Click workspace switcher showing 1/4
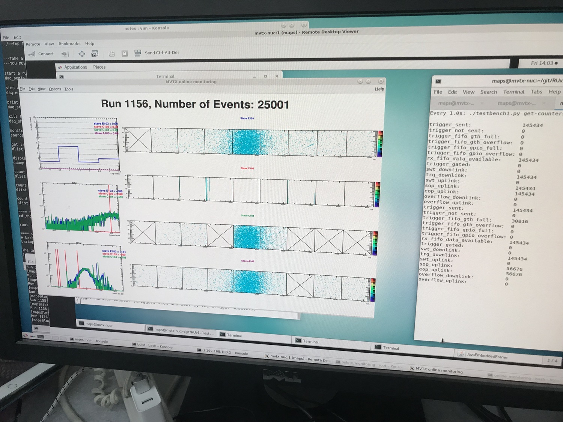Image resolution: width=563 pixels, height=422 pixels. (x=552, y=361)
